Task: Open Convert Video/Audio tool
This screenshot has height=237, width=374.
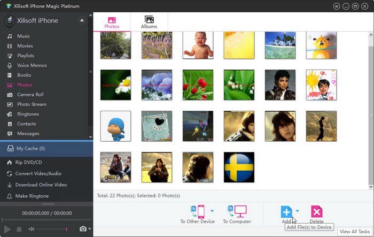Action: click(x=38, y=173)
